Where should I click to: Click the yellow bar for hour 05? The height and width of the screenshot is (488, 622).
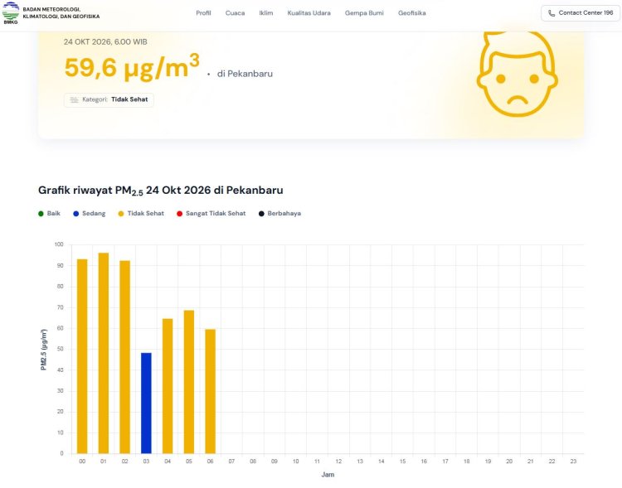coord(189,382)
